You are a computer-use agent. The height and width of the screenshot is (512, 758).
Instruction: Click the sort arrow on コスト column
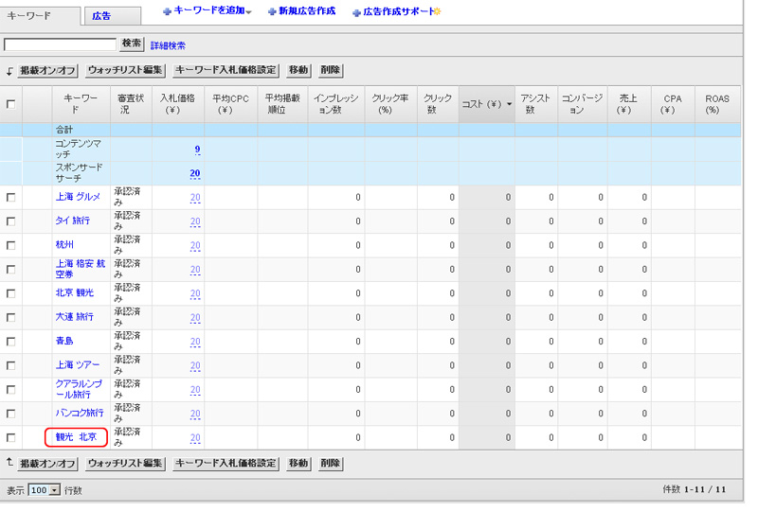(509, 104)
